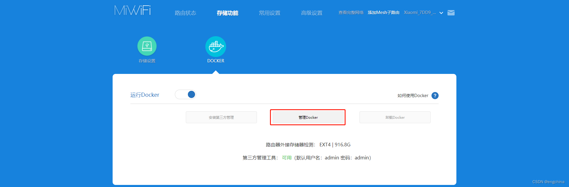Click the 第三方管理工具 label

click(260, 158)
